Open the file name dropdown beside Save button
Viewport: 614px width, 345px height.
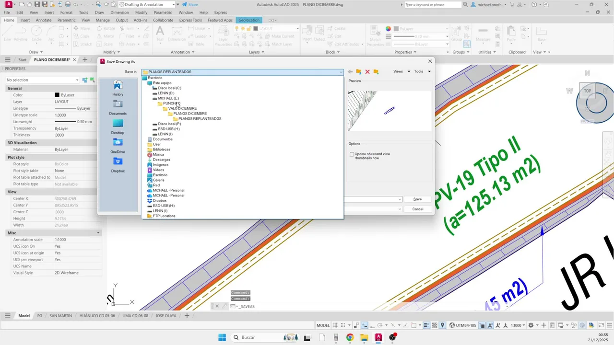400,199
